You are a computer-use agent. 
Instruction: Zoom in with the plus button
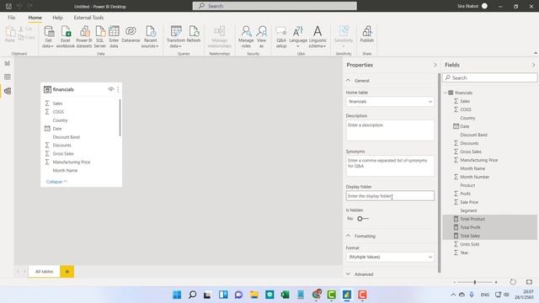pyautogui.click(x=496, y=282)
